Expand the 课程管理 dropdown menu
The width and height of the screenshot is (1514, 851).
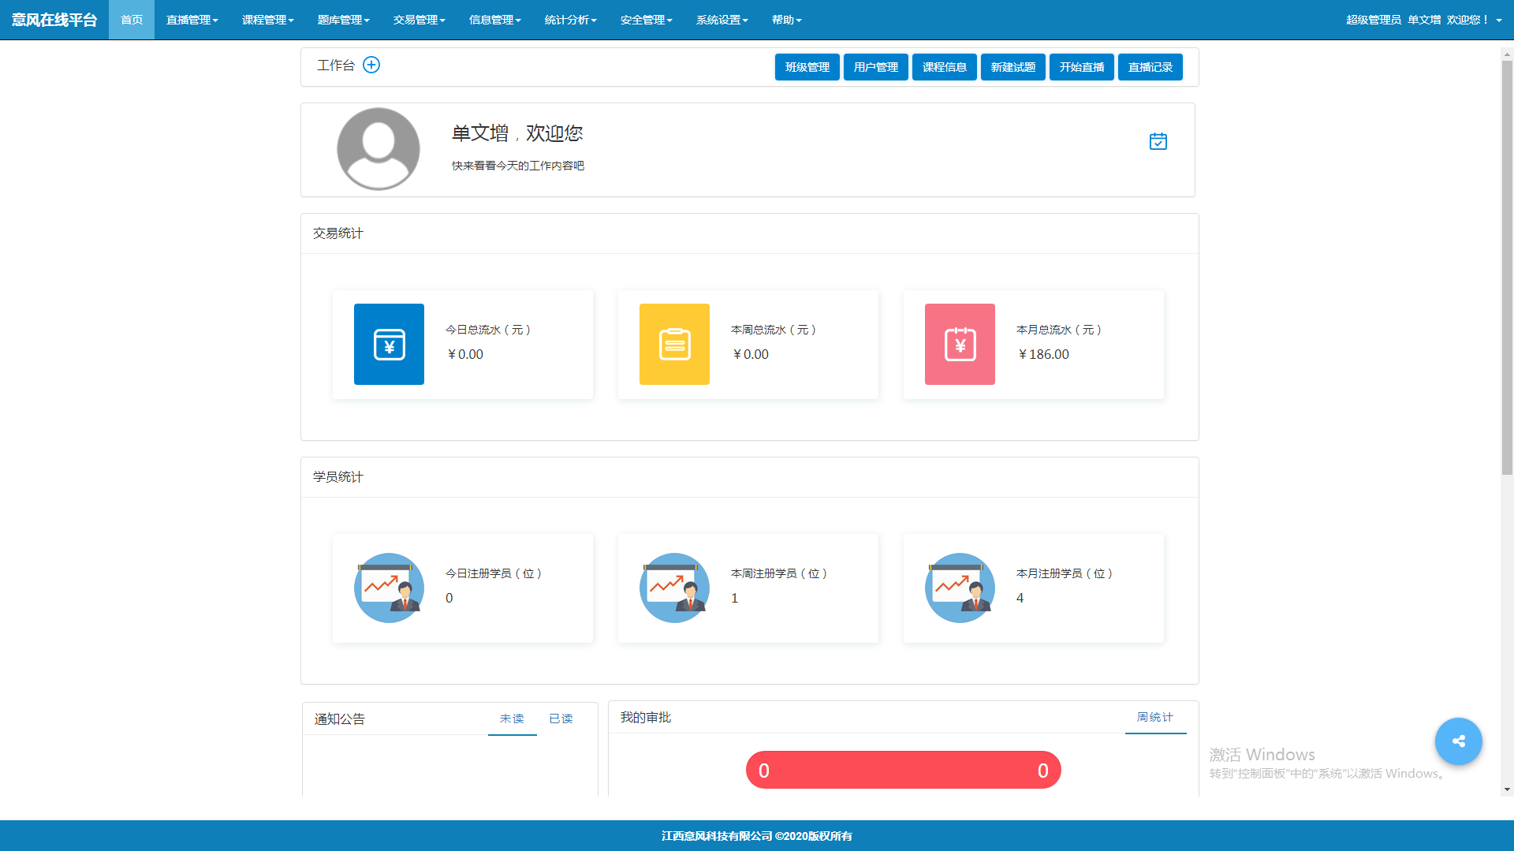(267, 20)
